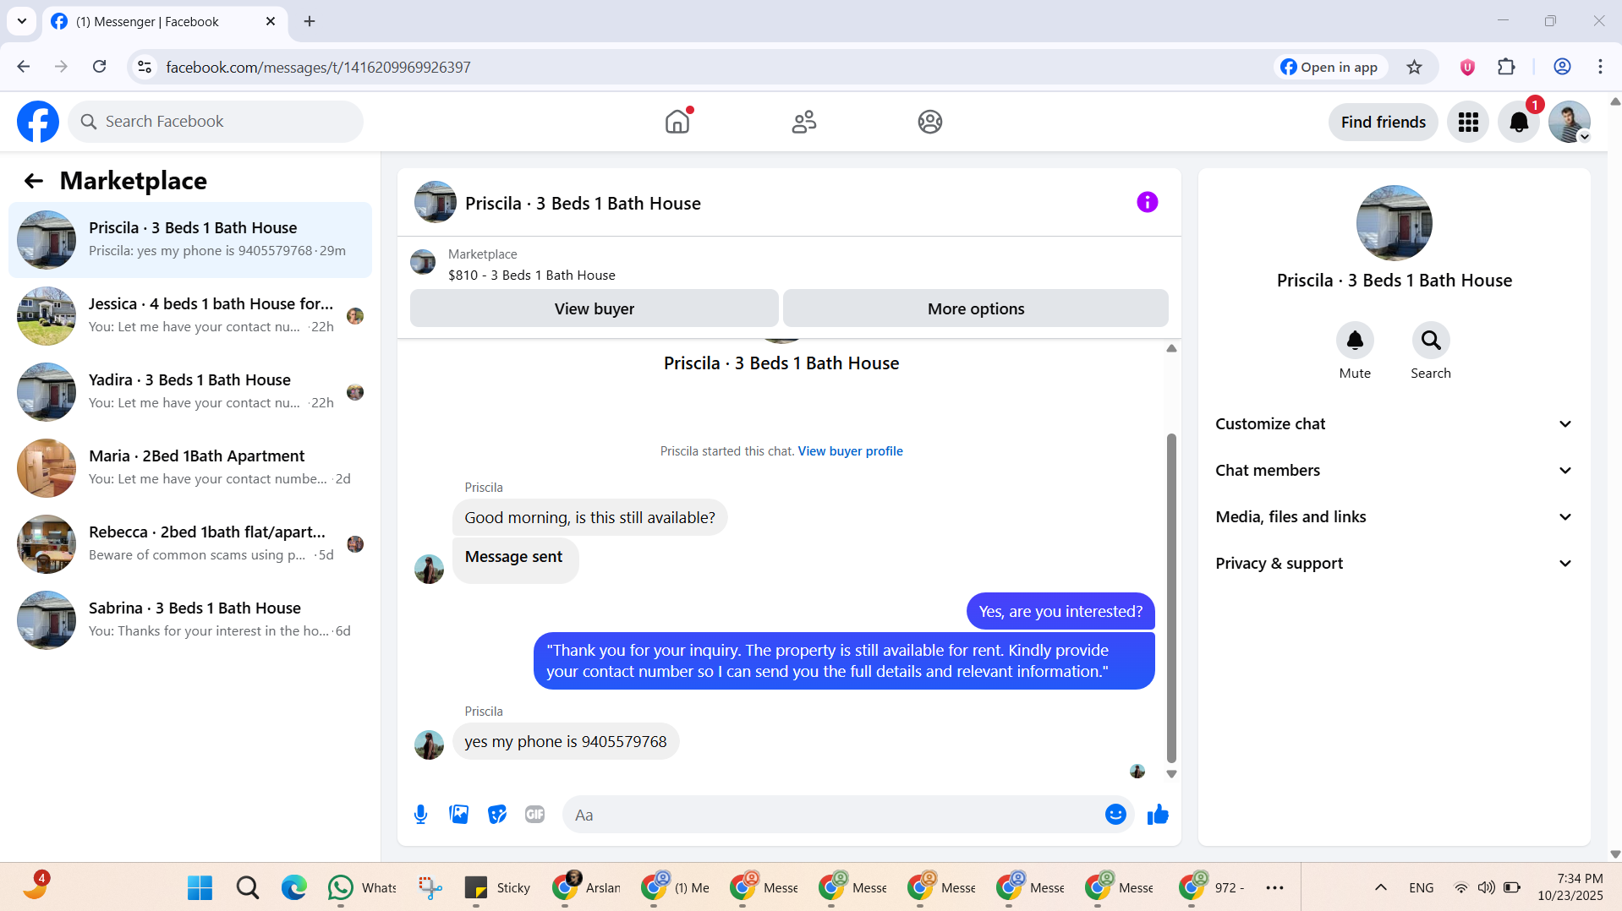This screenshot has width=1622, height=911.
Task: Open a new browser tab
Action: (310, 21)
